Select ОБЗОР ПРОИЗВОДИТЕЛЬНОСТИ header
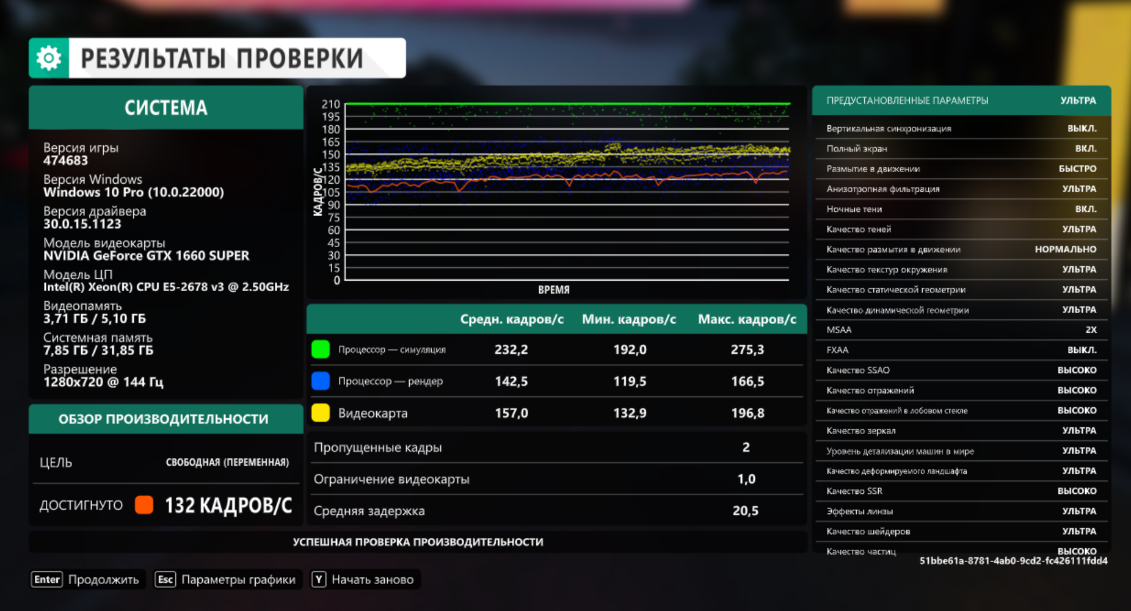 click(166, 419)
